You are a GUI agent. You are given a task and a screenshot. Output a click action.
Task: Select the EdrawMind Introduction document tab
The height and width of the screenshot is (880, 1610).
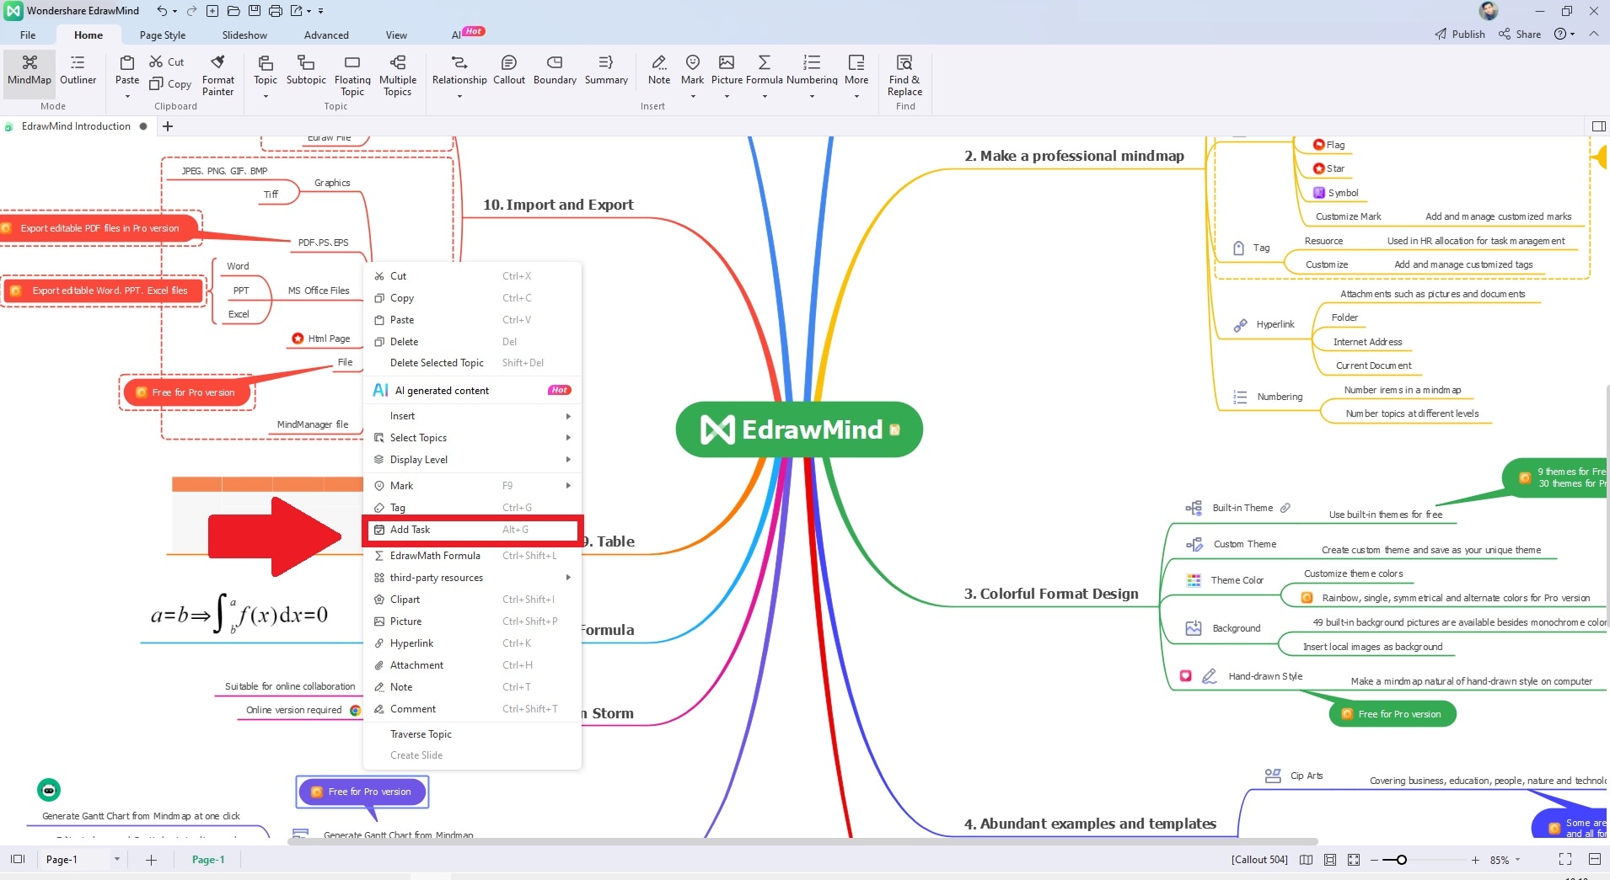76,126
